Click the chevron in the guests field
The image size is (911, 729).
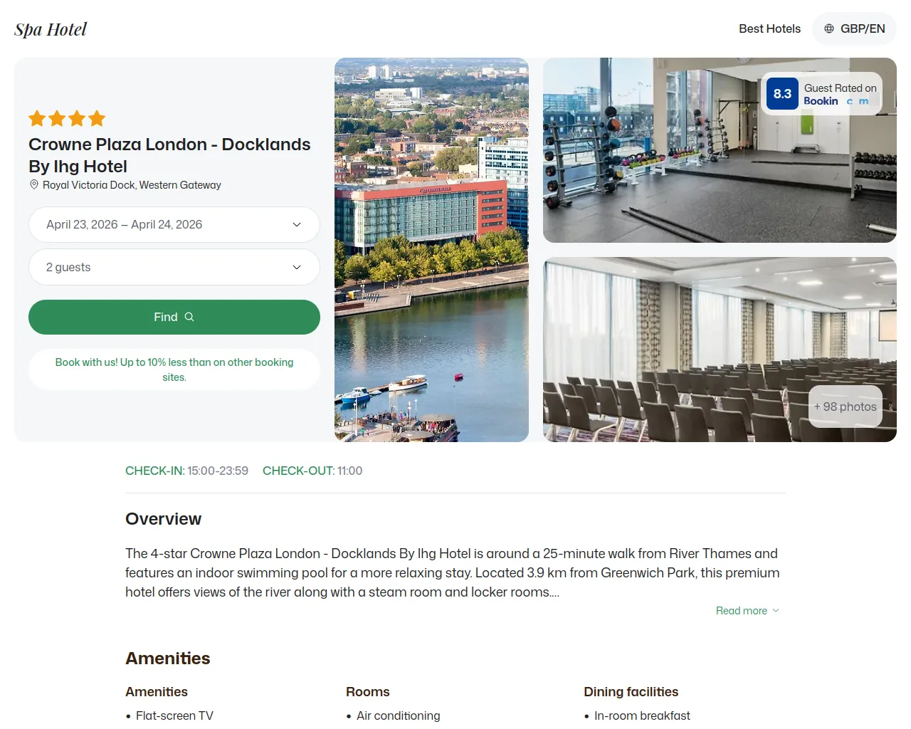(x=297, y=268)
